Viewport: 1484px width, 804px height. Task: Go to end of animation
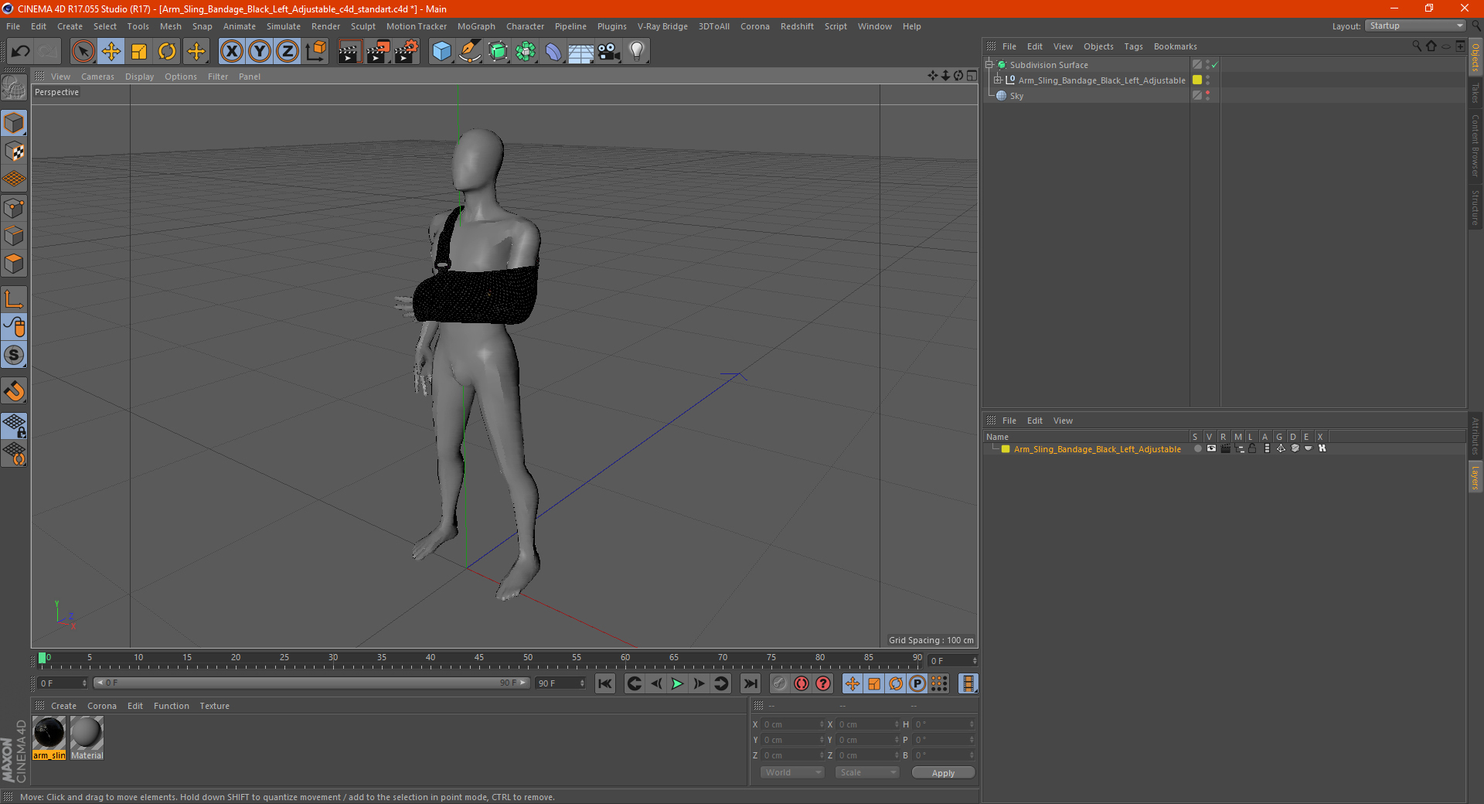[750, 683]
